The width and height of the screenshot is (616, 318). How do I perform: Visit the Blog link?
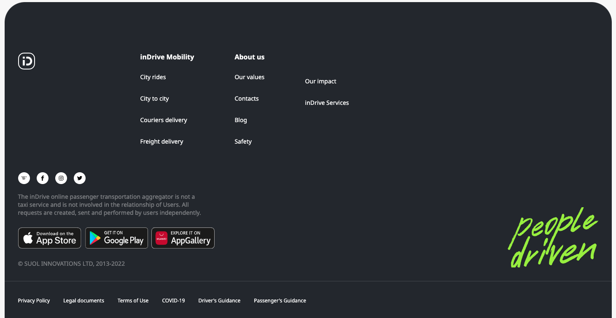click(241, 120)
